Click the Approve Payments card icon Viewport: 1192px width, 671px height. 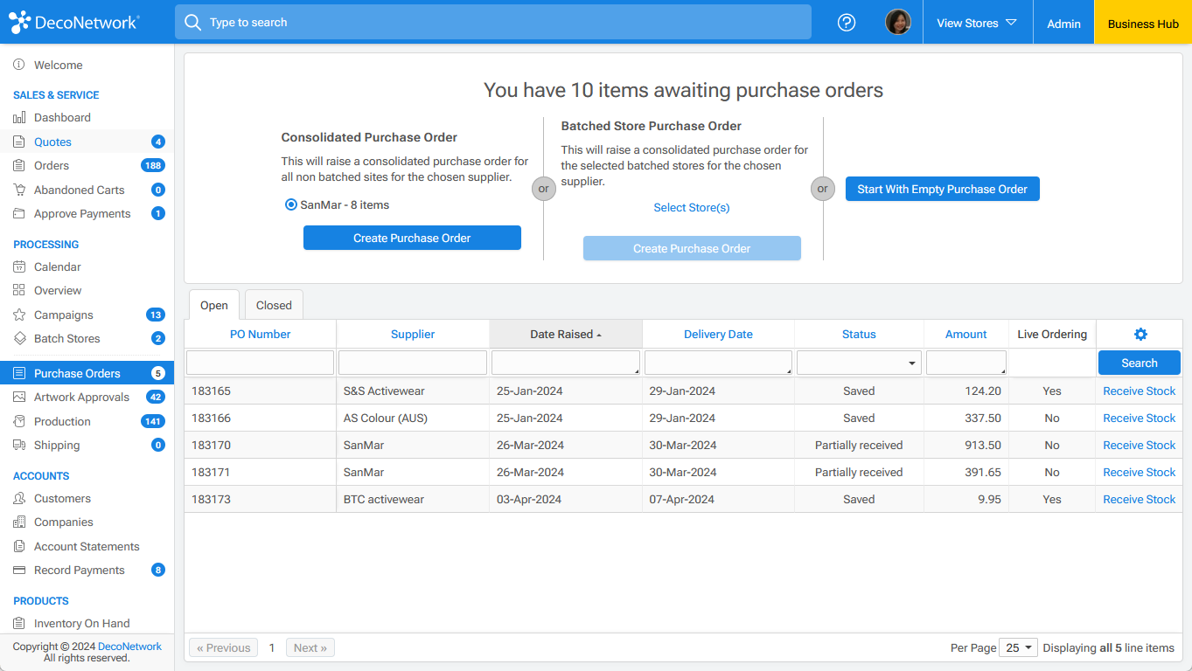pos(19,213)
